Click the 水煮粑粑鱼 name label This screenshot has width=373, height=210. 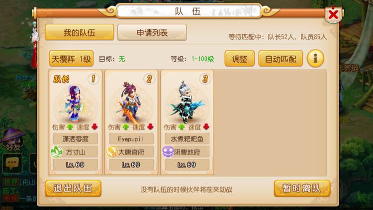(187, 139)
